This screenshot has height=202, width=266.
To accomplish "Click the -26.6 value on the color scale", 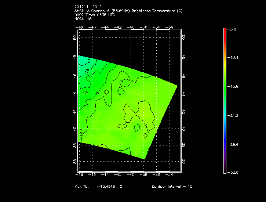I will click(x=234, y=144).
